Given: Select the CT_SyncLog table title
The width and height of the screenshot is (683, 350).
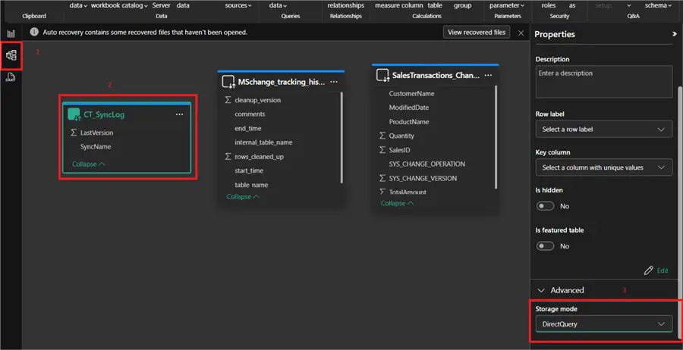Looking at the screenshot, I should [104, 114].
